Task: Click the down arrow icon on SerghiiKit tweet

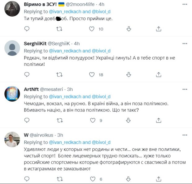Action: (x=129, y=75)
